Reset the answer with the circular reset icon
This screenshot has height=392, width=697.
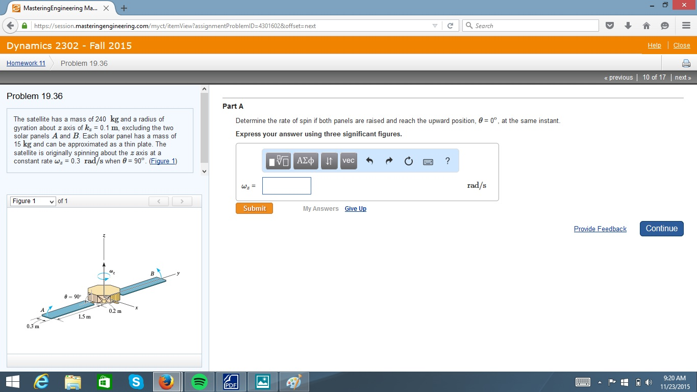408,160
